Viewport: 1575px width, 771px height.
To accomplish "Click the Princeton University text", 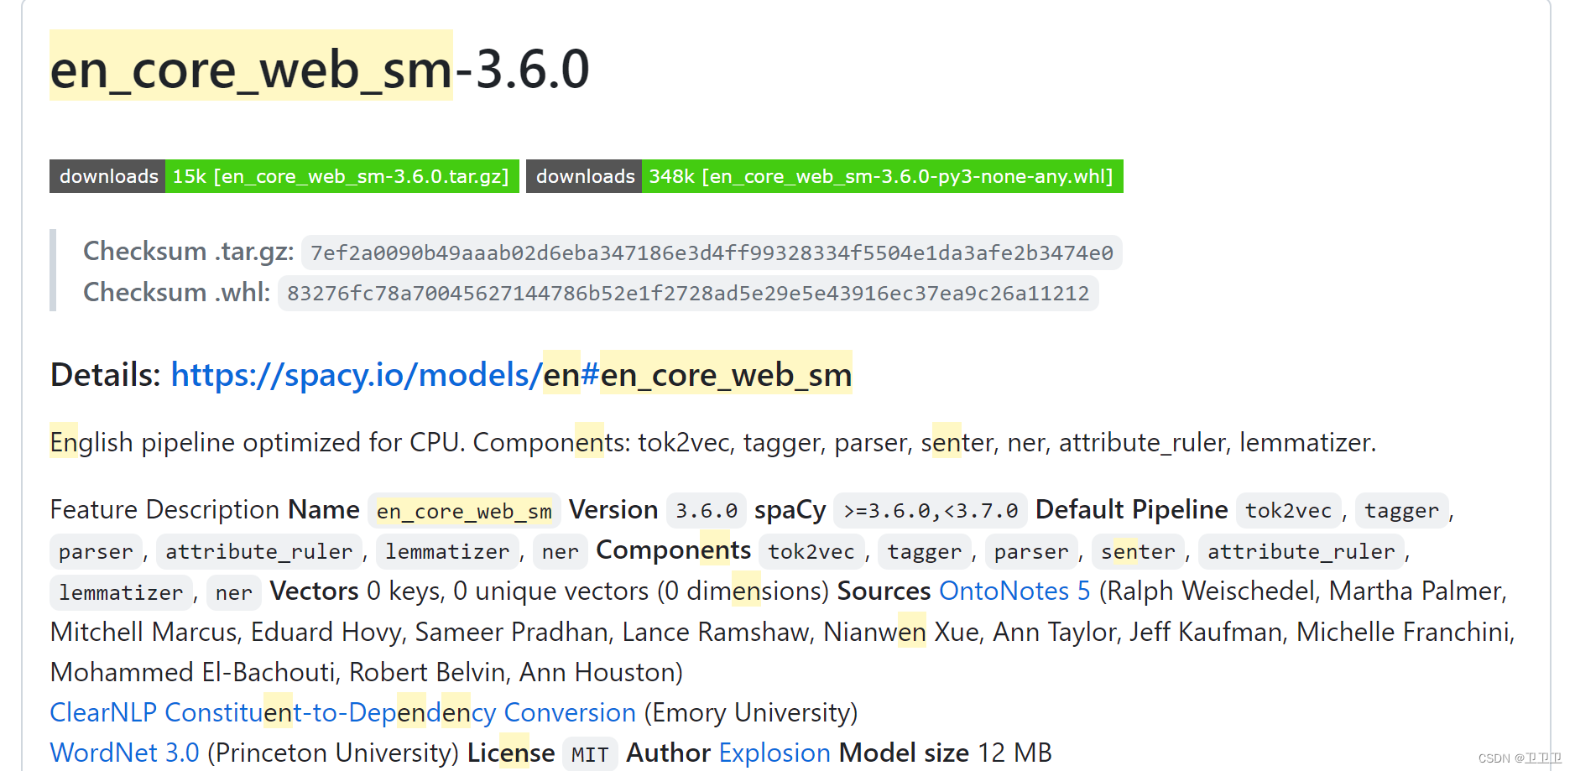I will pos(333,753).
